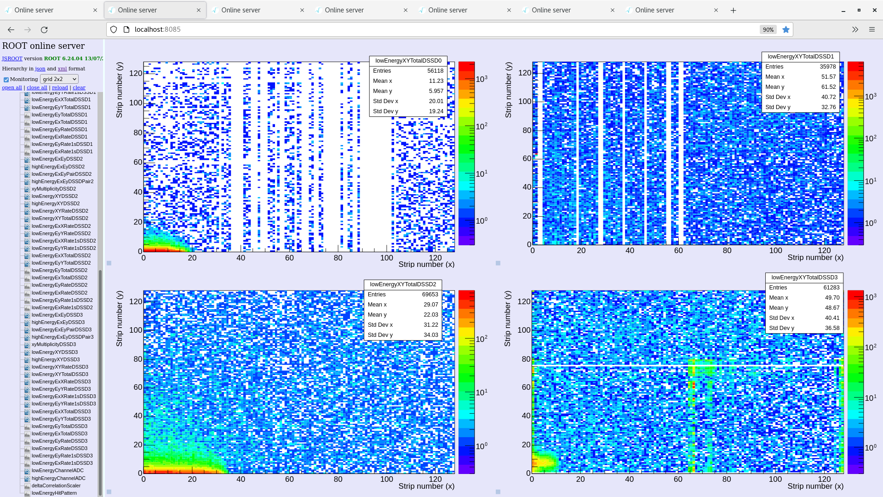The width and height of the screenshot is (883, 497).
Task: Click the open all link
Action: (x=12, y=87)
